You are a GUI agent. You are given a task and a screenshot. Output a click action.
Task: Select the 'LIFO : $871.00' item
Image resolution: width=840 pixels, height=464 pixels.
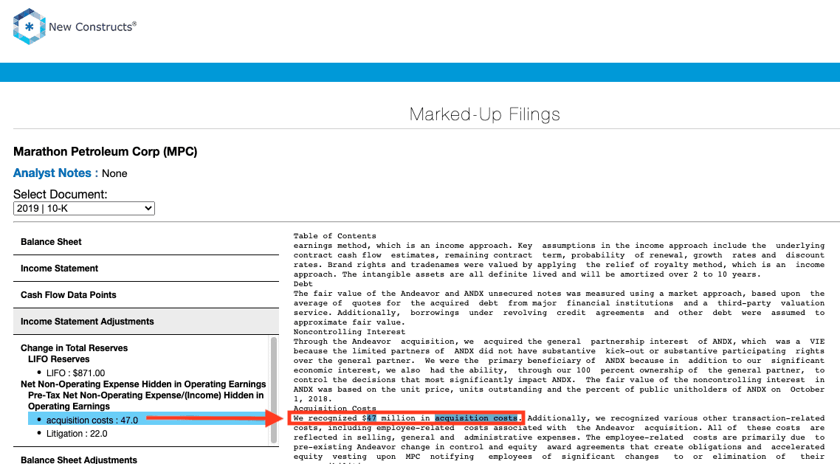click(75, 373)
